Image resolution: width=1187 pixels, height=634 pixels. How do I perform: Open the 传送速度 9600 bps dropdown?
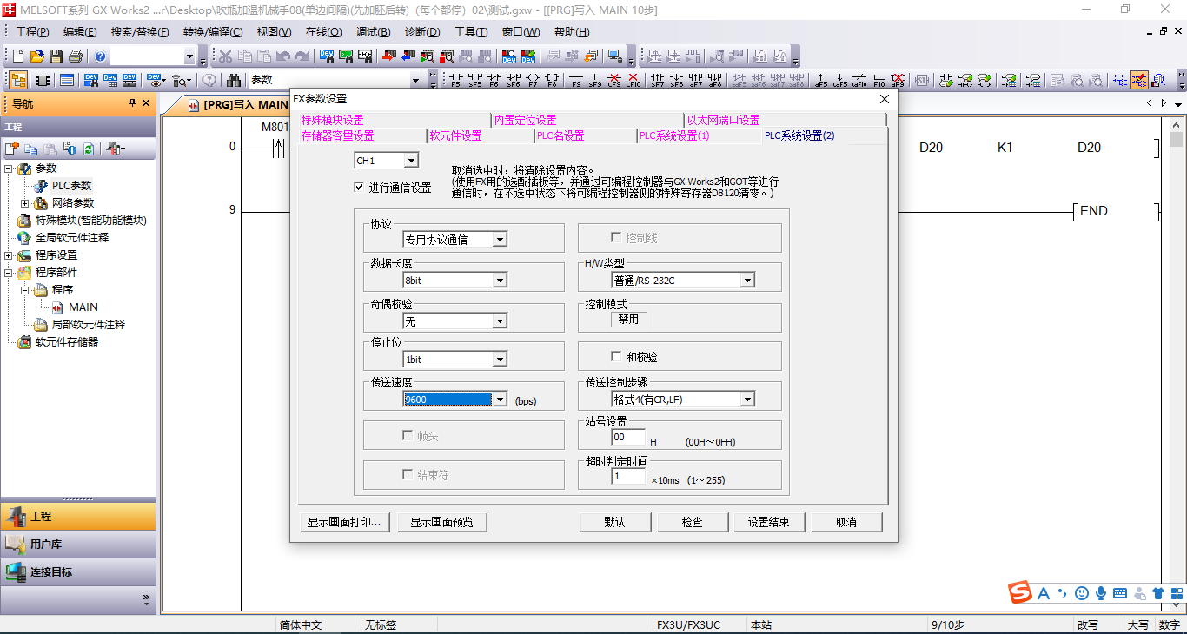499,400
